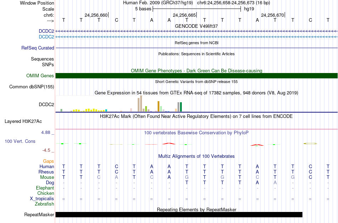Click the Human species row label
Screen dimensions: 338x223
(x=47, y=166)
